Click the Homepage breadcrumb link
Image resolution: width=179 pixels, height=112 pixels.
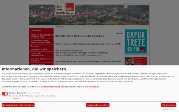(60, 27)
